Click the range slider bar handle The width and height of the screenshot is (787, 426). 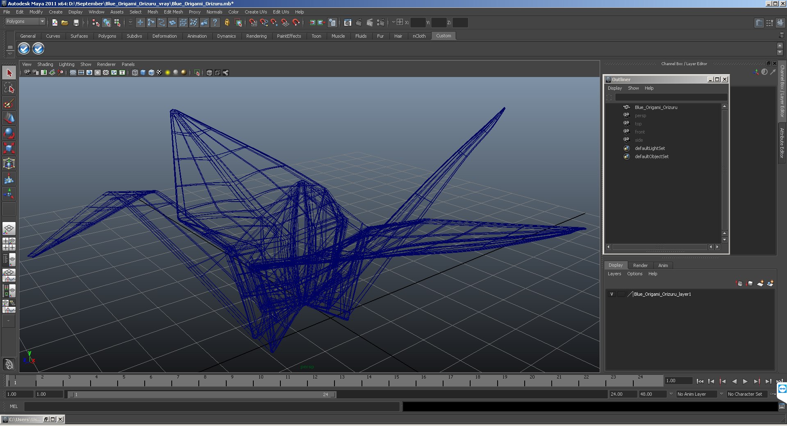202,394
